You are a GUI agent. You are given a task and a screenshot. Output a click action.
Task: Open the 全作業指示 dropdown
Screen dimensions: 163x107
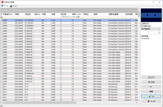(x=151, y=29)
